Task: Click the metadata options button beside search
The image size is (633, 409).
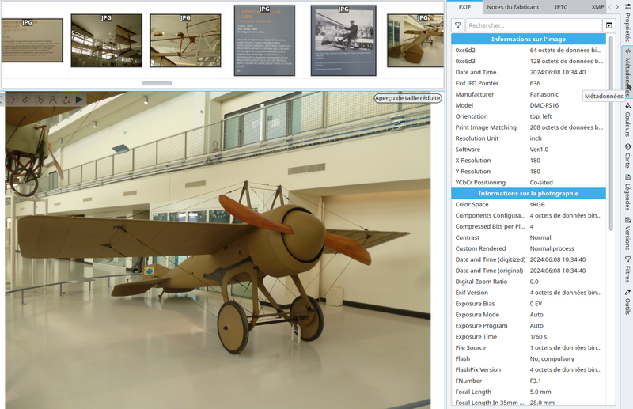Action: click(608, 25)
